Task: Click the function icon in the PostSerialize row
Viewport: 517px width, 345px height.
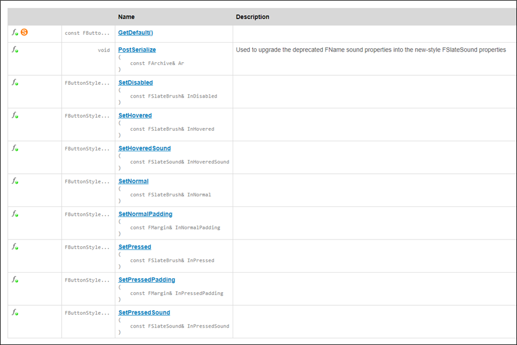Action: click(15, 49)
